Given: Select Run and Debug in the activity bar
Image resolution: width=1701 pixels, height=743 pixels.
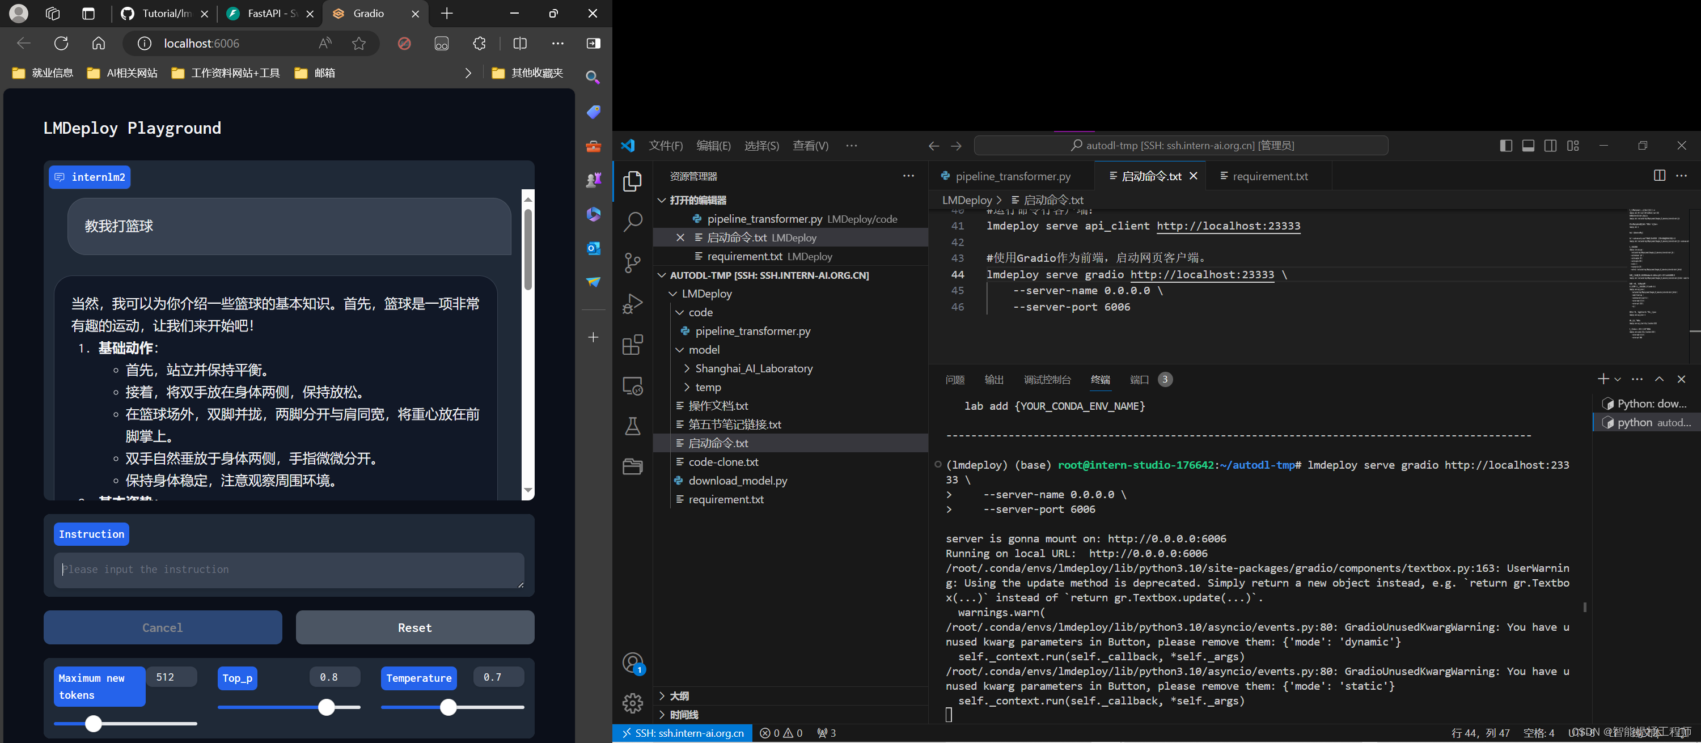Looking at the screenshot, I should pyautogui.click(x=633, y=303).
